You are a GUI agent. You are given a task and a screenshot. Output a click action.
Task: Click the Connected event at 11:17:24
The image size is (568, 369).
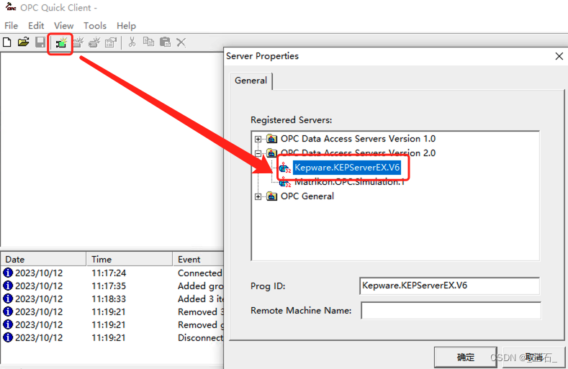(x=200, y=273)
